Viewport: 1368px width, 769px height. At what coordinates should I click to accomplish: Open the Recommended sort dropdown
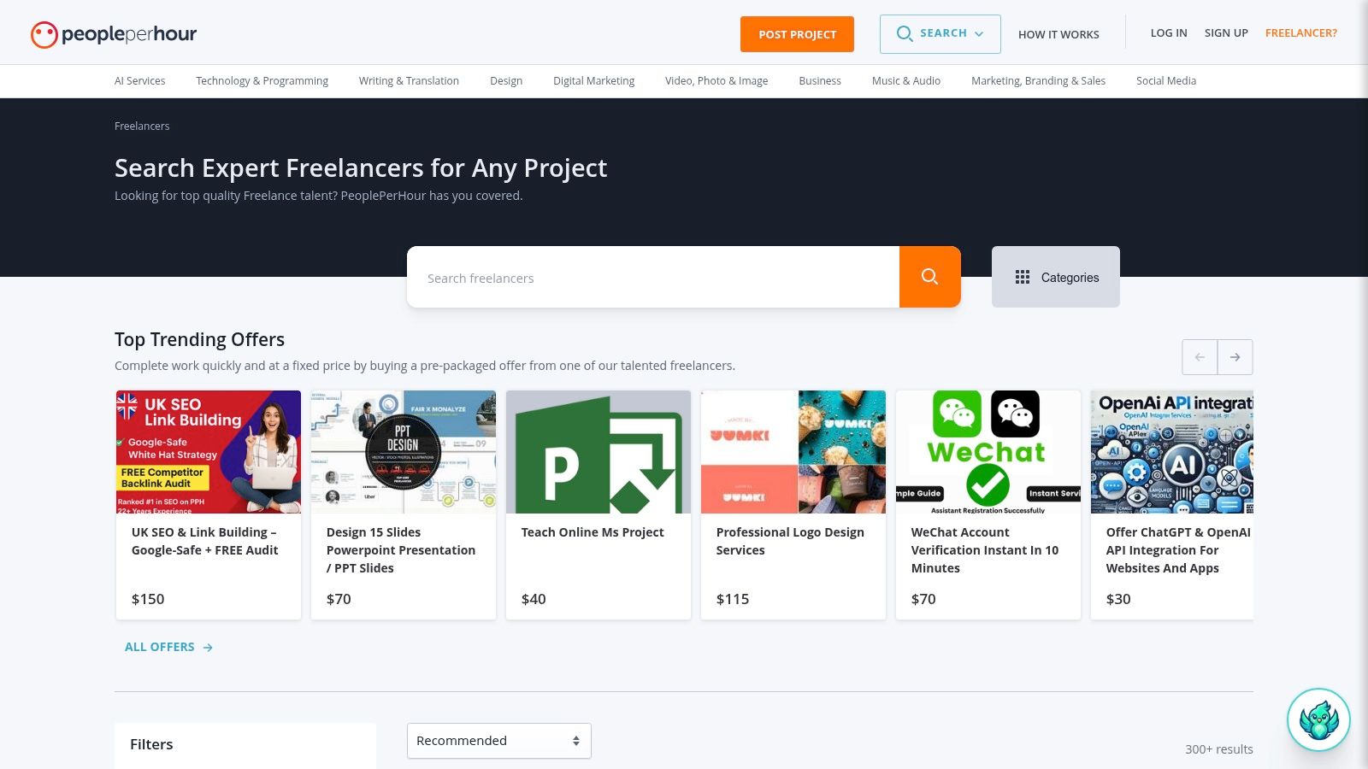(x=498, y=741)
